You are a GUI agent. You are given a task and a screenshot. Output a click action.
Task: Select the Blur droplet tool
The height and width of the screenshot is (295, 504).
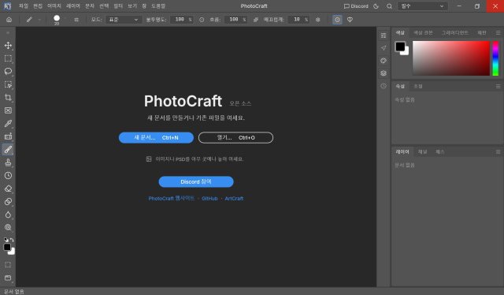click(8, 215)
